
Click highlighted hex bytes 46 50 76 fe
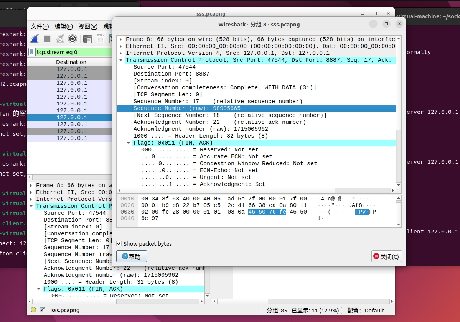pos(267,212)
